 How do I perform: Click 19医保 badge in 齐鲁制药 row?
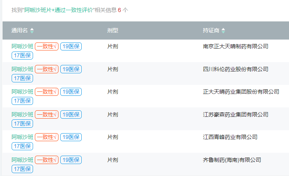(71, 160)
